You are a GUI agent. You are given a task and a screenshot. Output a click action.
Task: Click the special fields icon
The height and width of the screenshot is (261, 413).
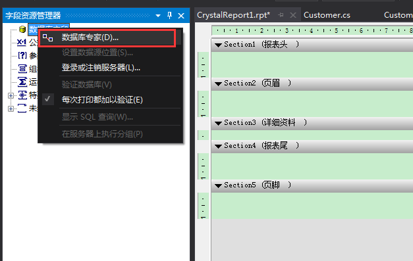[22, 95]
